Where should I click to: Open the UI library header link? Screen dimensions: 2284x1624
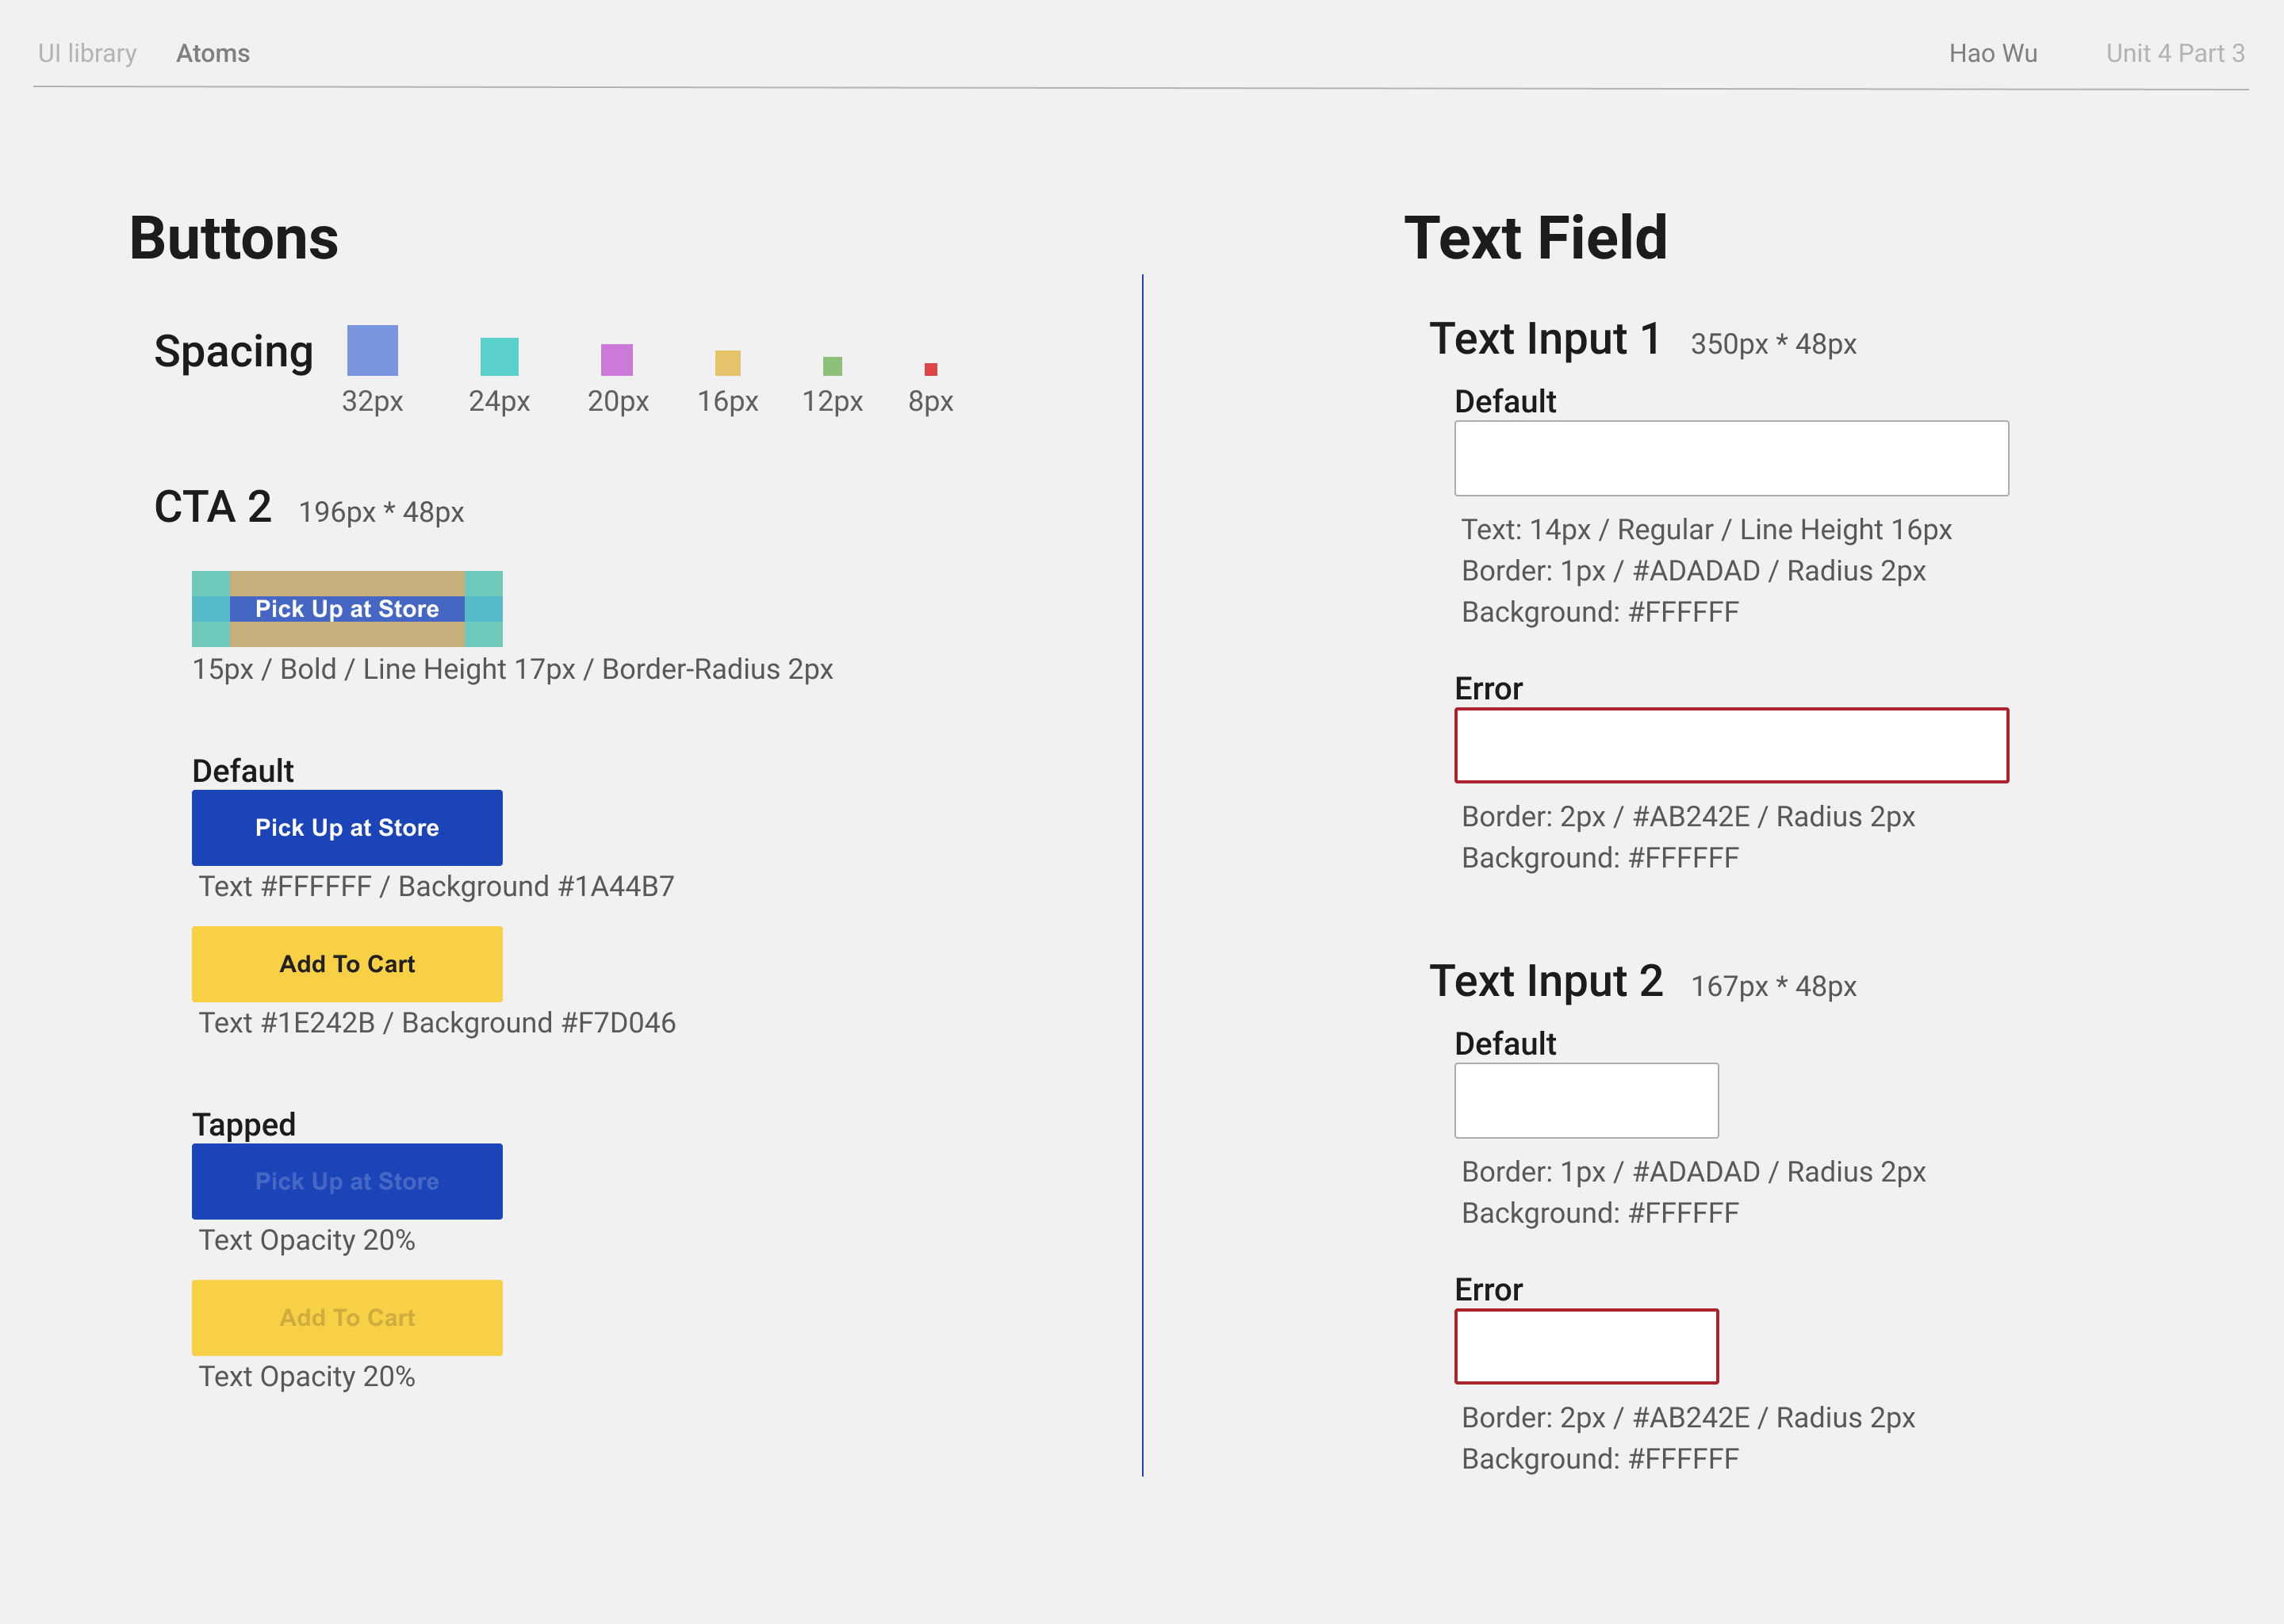click(87, 53)
